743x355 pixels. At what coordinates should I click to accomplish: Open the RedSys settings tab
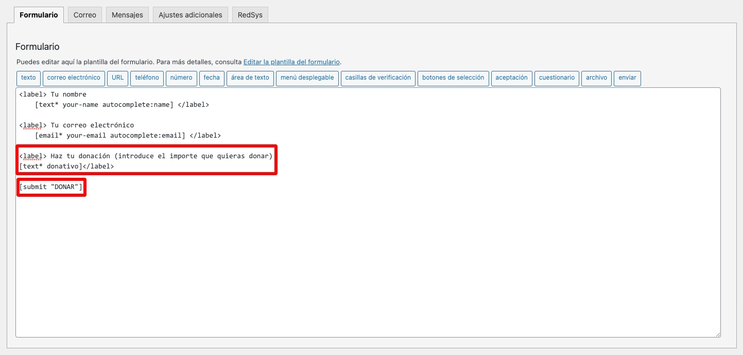point(250,14)
